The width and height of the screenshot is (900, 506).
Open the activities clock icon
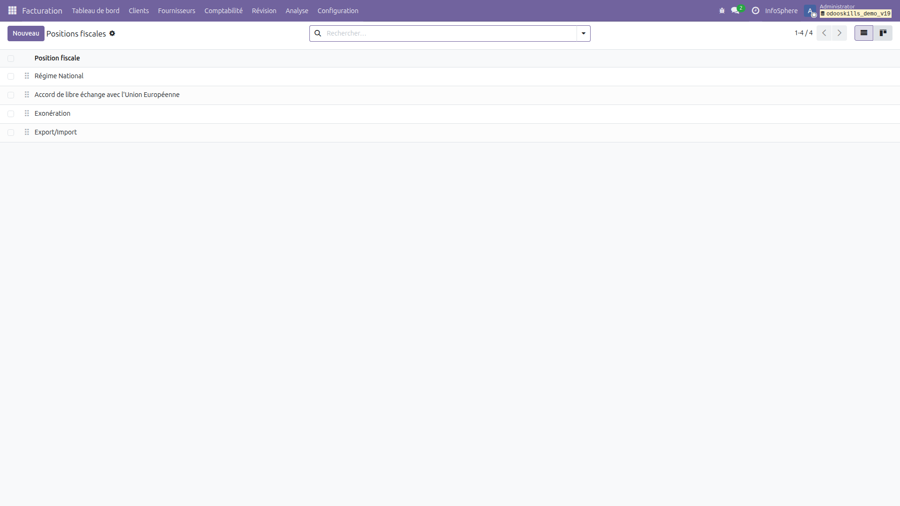pyautogui.click(x=755, y=10)
